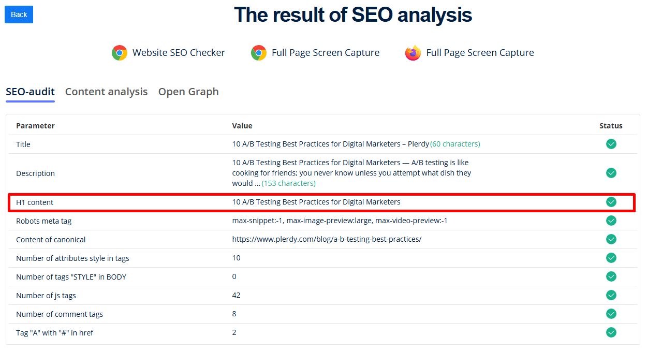Open the Firefox Full Page Screen Capture link
647x351 pixels.
[480, 53]
